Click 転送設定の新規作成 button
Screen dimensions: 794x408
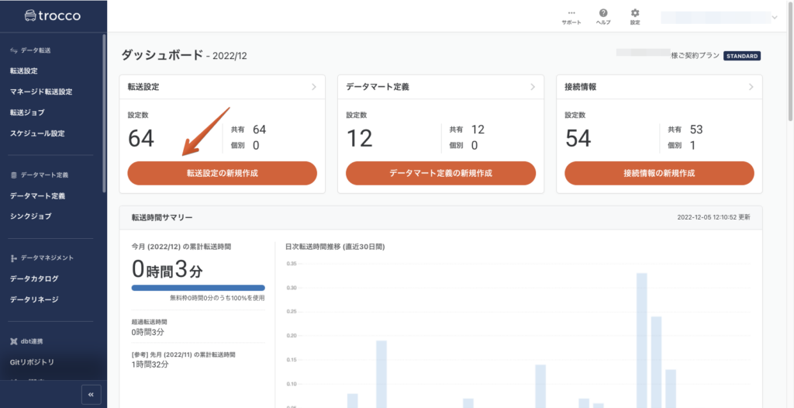click(x=222, y=173)
